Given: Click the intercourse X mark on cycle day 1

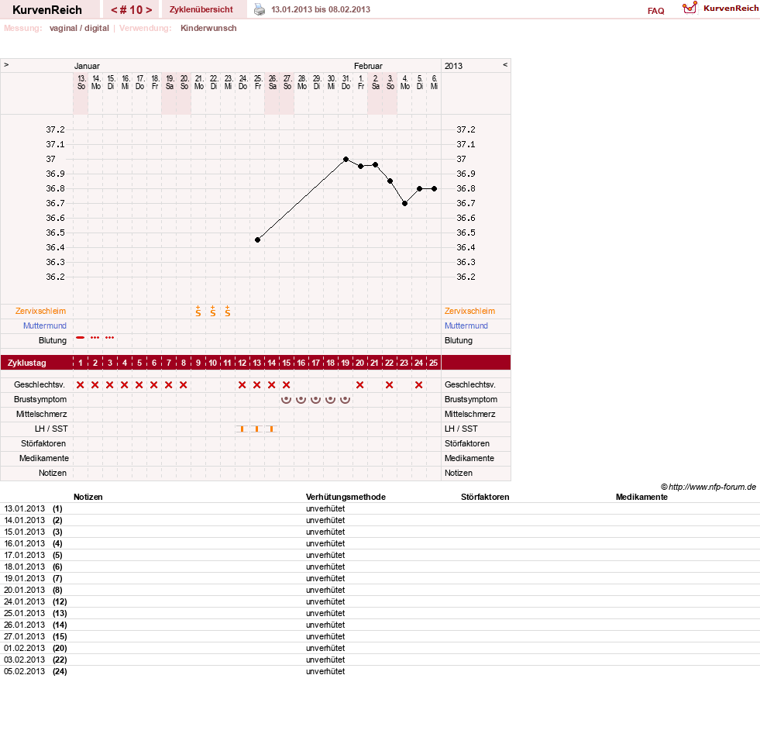Looking at the screenshot, I should tap(81, 385).
